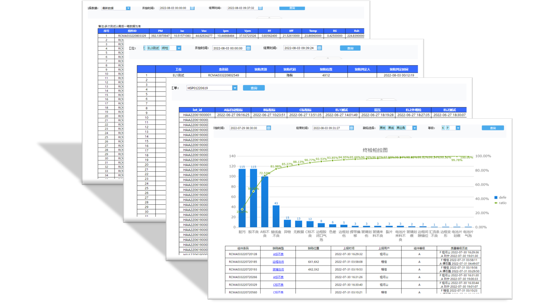
Task: Open calendar beside 2022-08-03 09:37:32 end time
Action: pyautogui.click(x=260, y=8)
